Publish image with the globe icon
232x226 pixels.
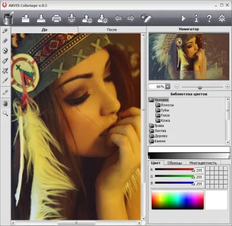[x=72, y=18]
